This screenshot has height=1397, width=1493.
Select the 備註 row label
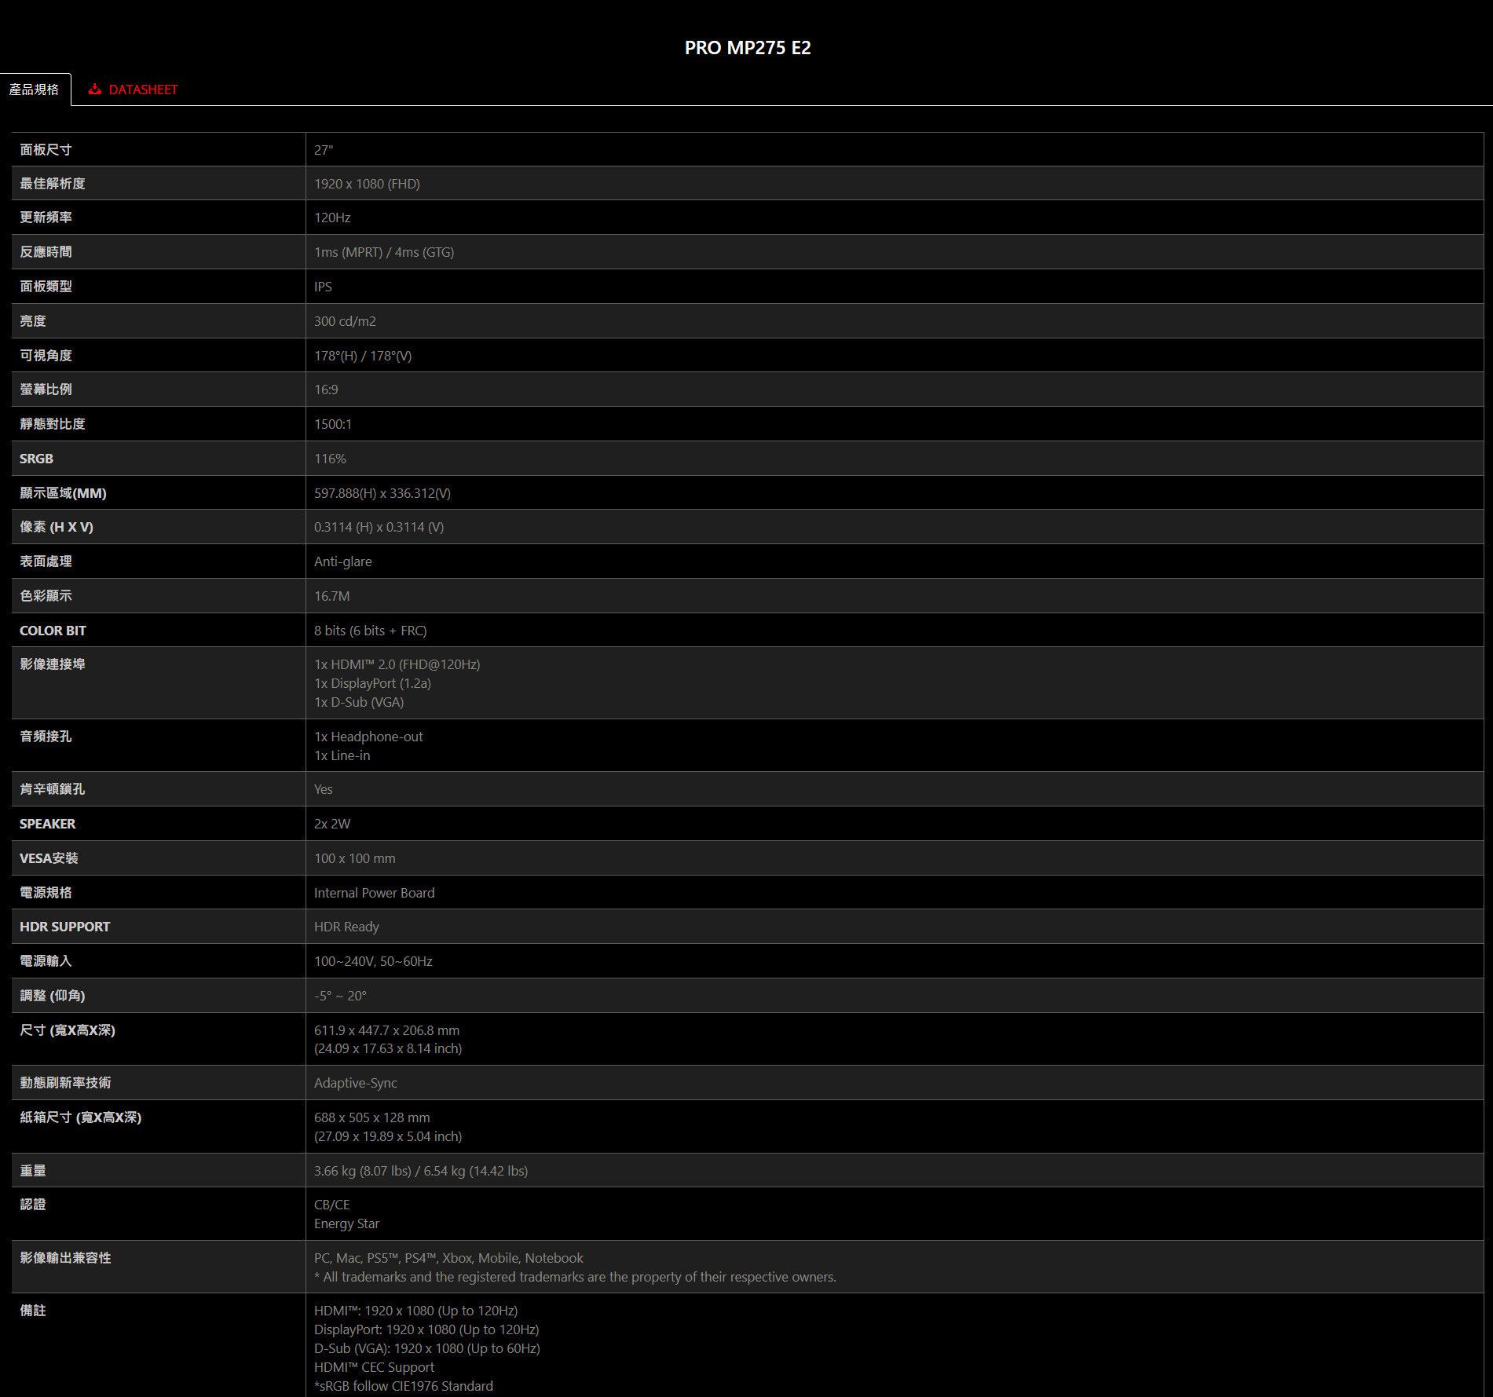(33, 1311)
